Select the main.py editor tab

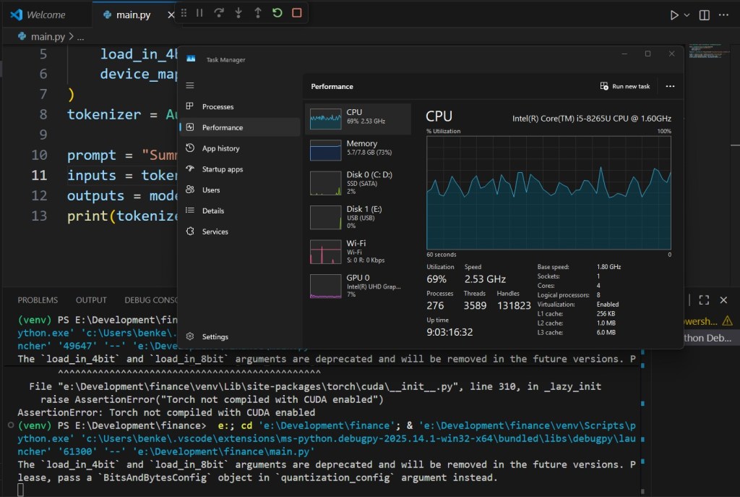point(133,14)
